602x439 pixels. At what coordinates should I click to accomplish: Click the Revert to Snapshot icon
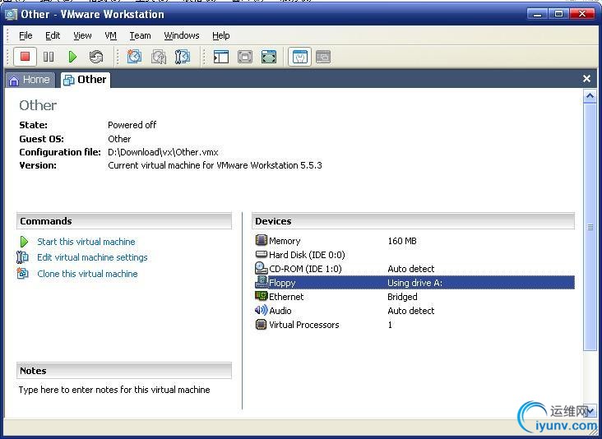(x=158, y=57)
